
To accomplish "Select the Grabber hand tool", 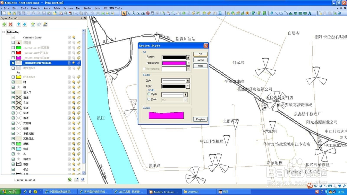I will click(178, 13).
